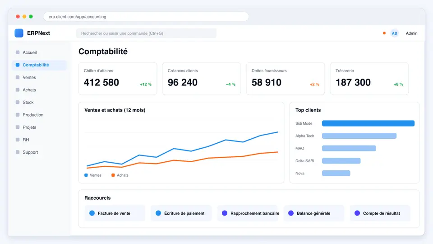Open Support module label
The image size is (433, 244).
click(30, 152)
